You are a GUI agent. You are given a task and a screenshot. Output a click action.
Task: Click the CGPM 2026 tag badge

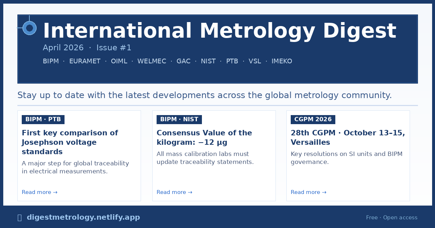tap(313, 119)
